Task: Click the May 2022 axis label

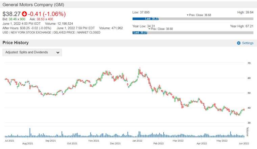Action: click(x=222, y=141)
